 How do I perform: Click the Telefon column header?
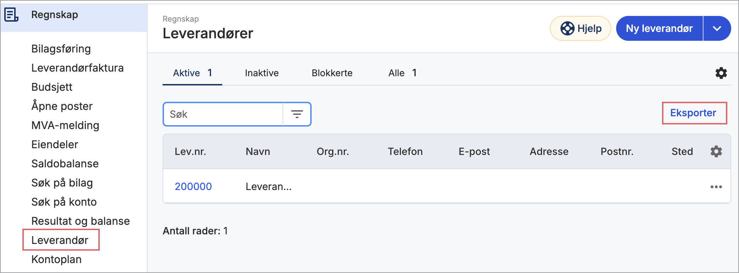[405, 151]
